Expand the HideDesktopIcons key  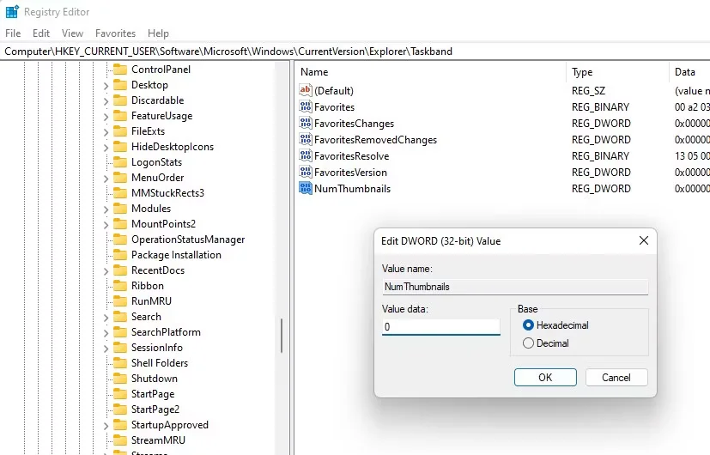106,147
